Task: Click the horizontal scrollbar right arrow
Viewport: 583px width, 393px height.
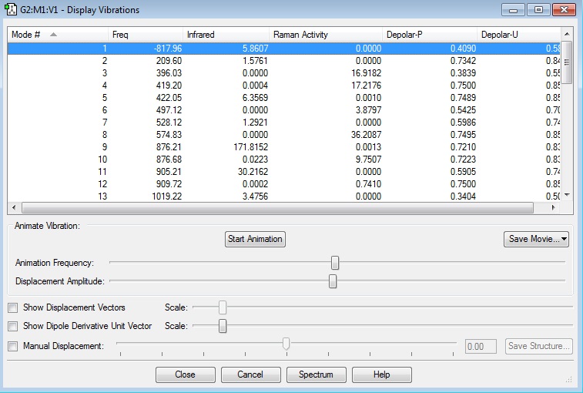Action: click(x=554, y=207)
